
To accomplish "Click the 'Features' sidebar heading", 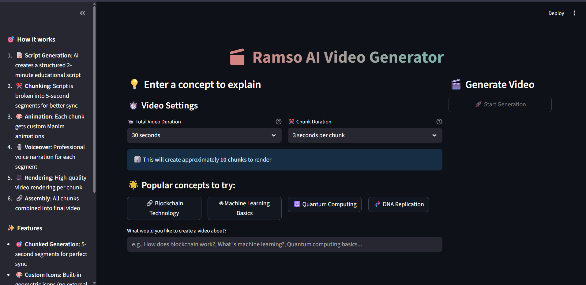I will pyautogui.click(x=30, y=228).
